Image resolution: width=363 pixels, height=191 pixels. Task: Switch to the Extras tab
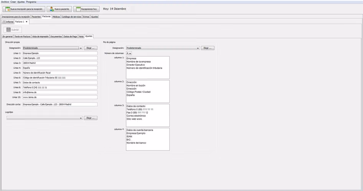(86, 17)
